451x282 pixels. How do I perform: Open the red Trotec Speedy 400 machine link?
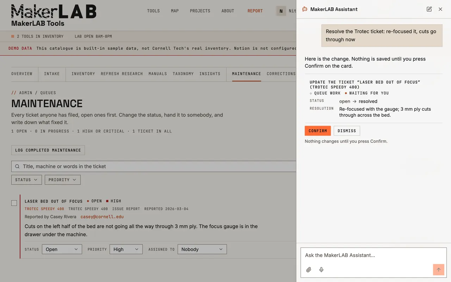[44, 209]
